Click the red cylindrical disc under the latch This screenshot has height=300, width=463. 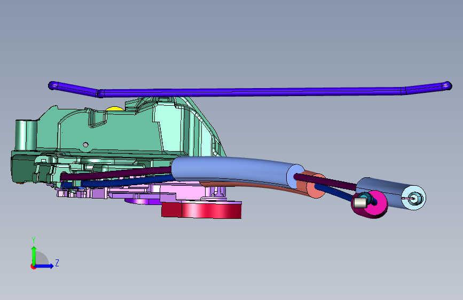click(x=202, y=210)
